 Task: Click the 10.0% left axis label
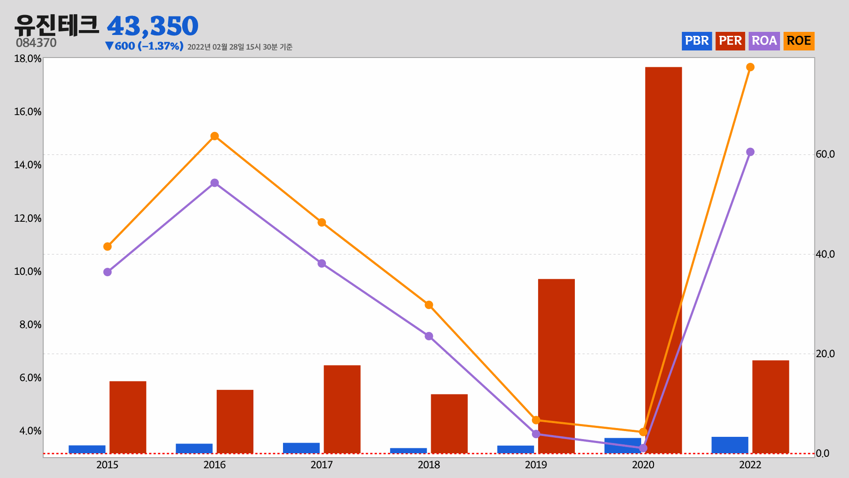pos(28,272)
